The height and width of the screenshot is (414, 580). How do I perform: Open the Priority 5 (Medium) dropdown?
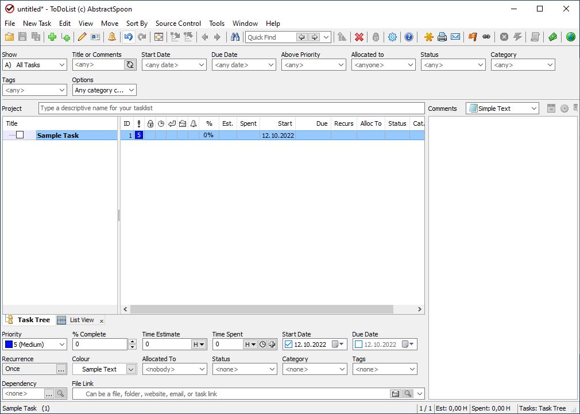click(x=34, y=345)
